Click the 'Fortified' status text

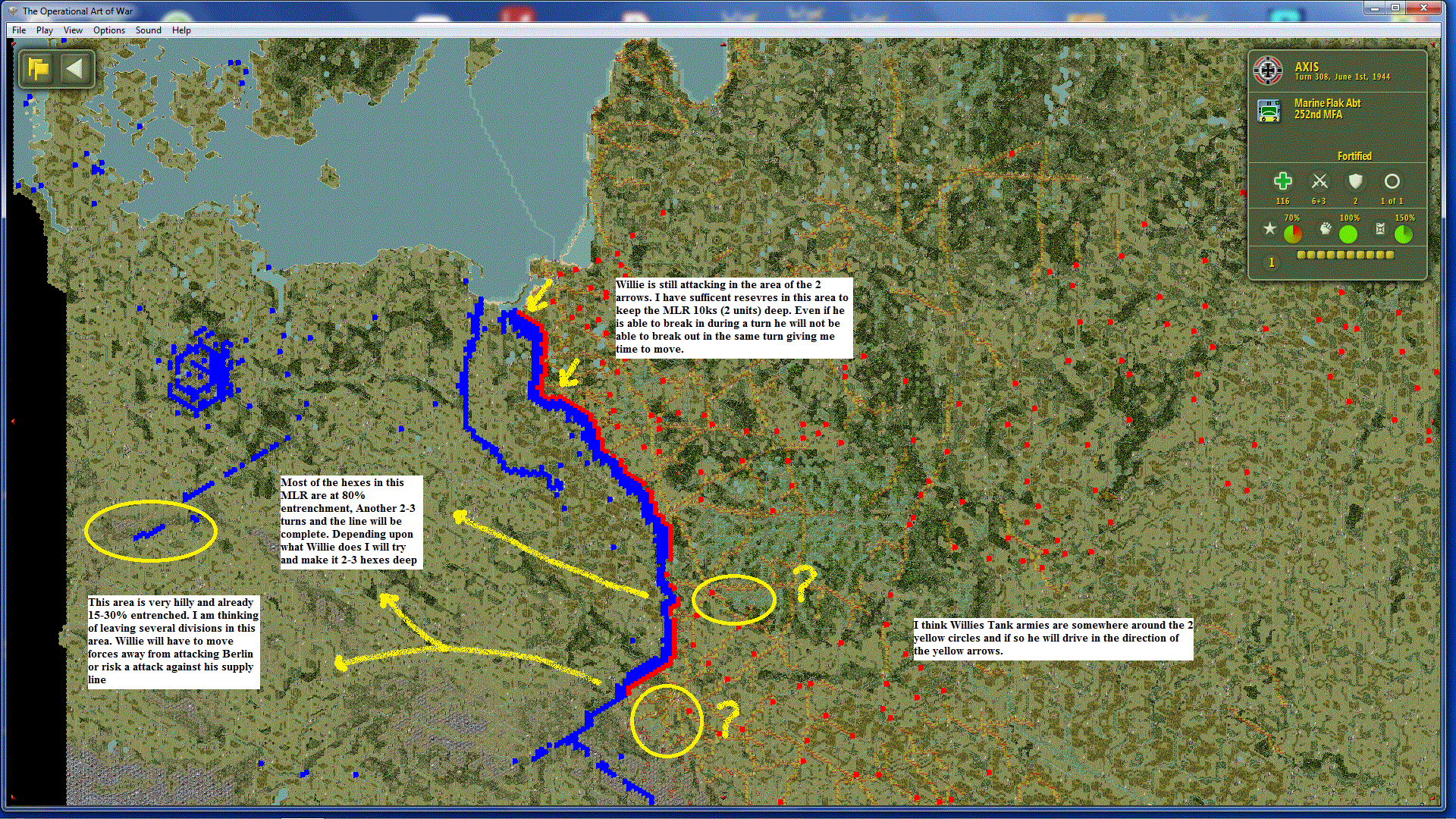[1354, 156]
